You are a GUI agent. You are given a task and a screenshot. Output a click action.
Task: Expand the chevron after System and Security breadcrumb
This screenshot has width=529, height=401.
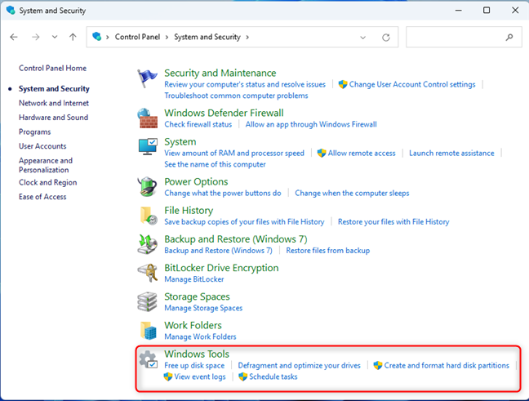coord(247,38)
